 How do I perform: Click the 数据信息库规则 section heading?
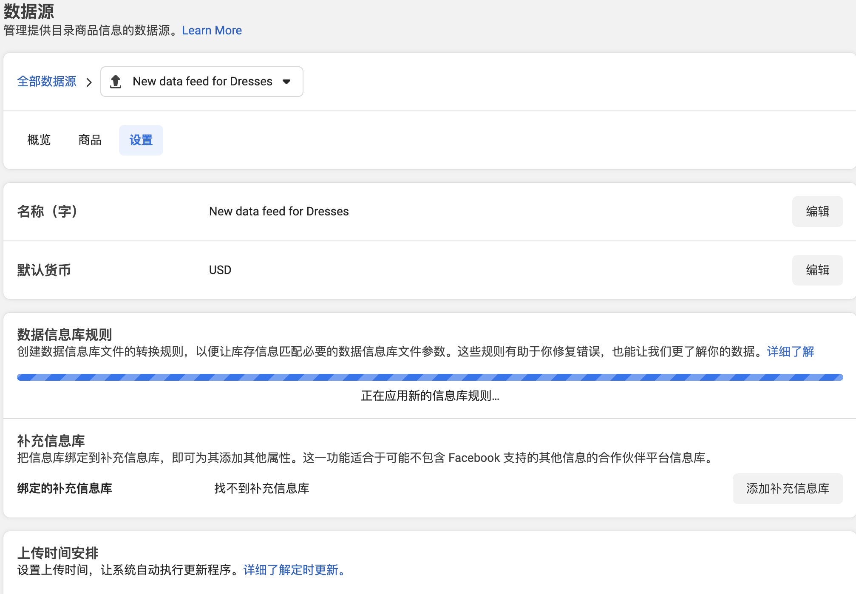[64, 334]
